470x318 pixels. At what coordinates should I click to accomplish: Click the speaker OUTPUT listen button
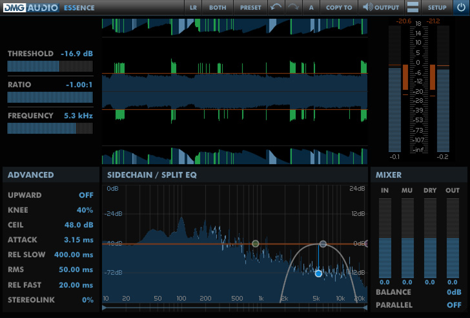click(380, 8)
